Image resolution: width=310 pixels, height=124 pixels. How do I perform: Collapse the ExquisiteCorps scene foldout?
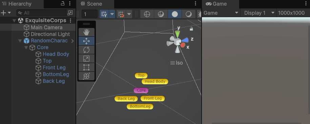14,21
